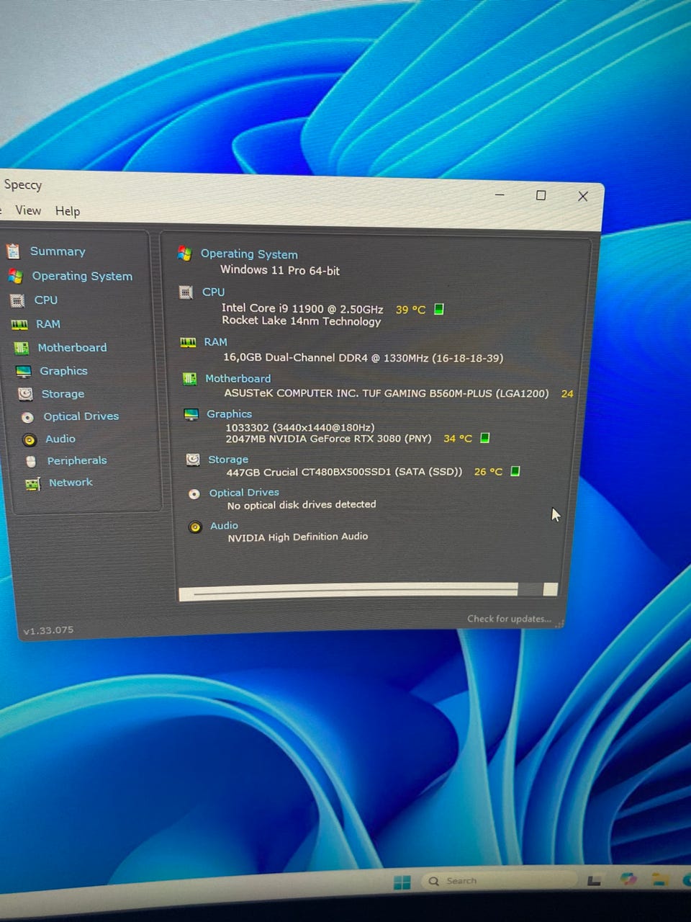Click the green CPU temperature indicator

pyautogui.click(x=439, y=309)
